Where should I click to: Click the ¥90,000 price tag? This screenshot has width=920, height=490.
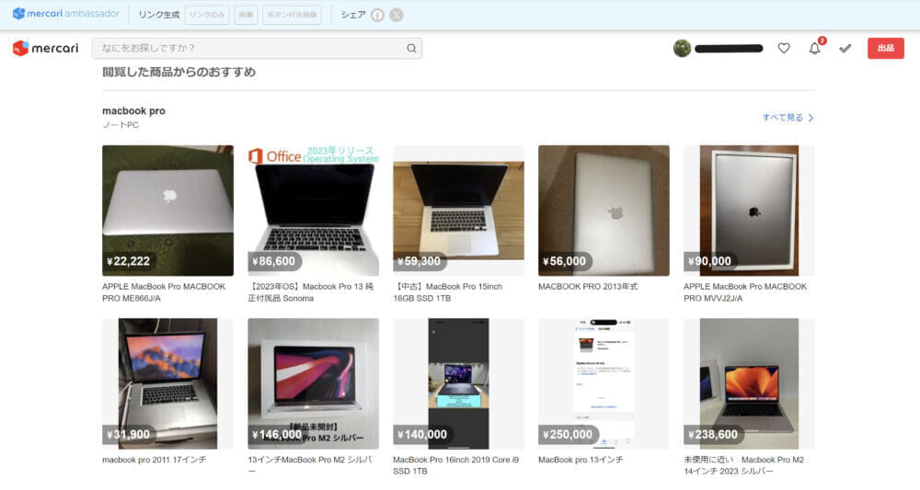coord(710,261)
